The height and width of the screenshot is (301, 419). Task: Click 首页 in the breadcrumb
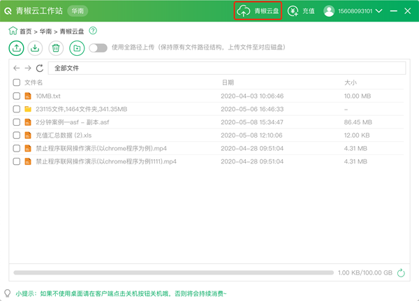point(25,31)
